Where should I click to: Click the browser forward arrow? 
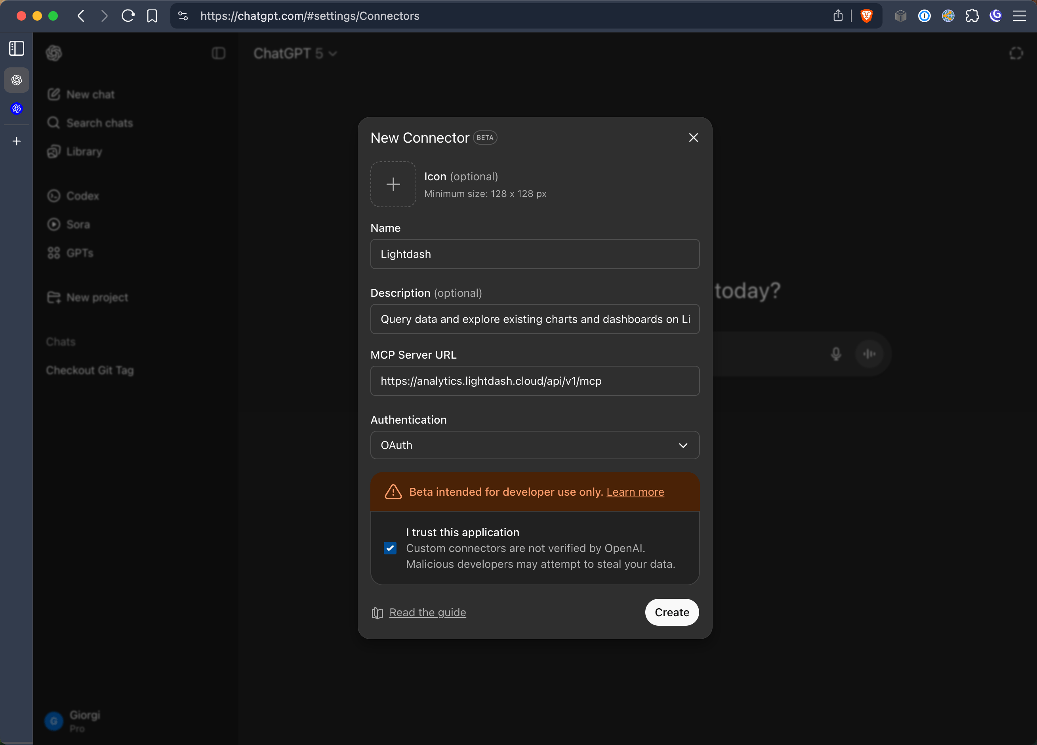tap(104, 16)
